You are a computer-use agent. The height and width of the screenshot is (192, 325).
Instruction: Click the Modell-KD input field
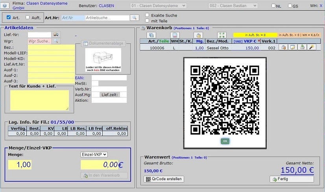click(51, 59)
